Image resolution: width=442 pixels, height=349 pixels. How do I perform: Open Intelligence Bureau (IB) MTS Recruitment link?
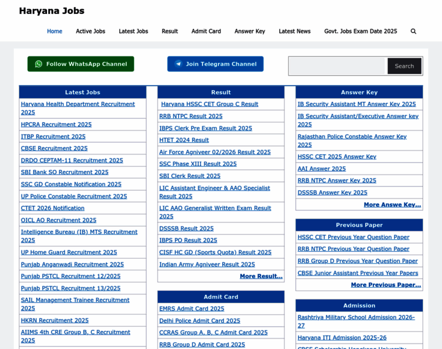click(x=79, y=236)
